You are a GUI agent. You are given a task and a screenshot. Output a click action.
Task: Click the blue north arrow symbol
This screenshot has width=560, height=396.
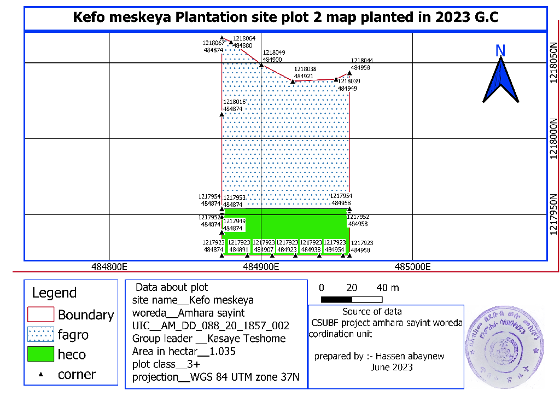click(x=500, y=80)
